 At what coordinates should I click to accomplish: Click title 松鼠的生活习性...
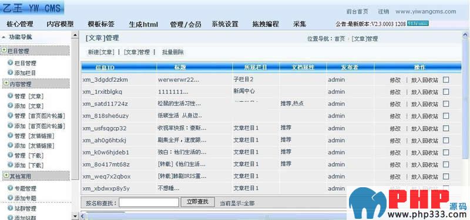pos(179,104)
